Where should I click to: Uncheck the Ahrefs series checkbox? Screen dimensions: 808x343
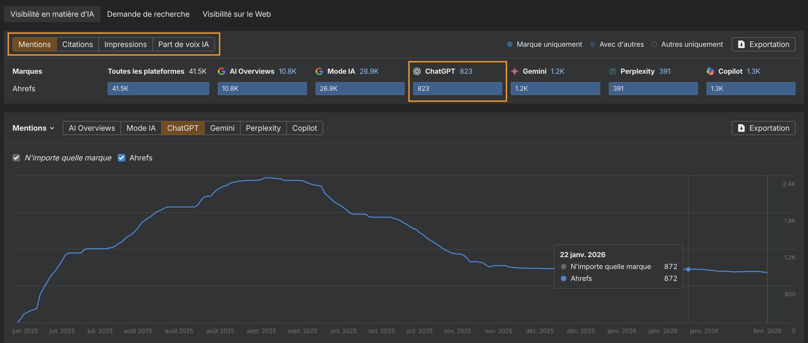(x=121, y=158)
